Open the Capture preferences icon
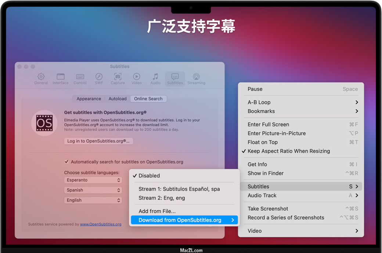 point(118,78)
